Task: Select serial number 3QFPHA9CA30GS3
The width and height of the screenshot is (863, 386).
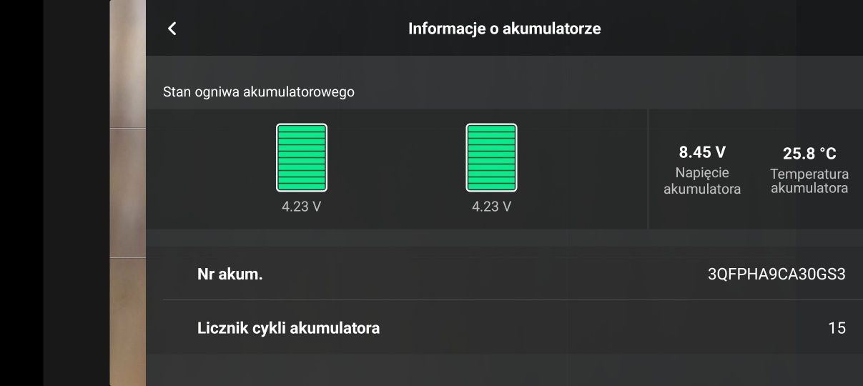Action: [x=776, y=274]
